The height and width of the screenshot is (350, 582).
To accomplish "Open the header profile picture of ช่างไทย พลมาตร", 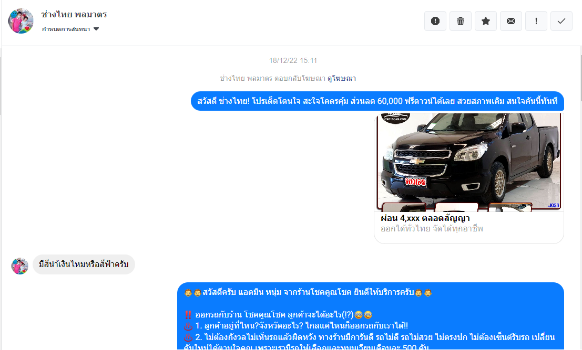I will [21, 21].
